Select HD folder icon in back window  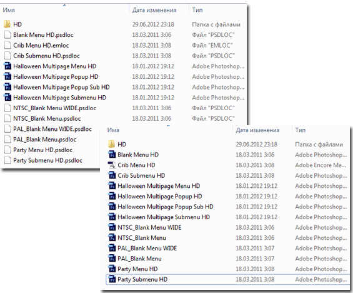coord(7,24)
